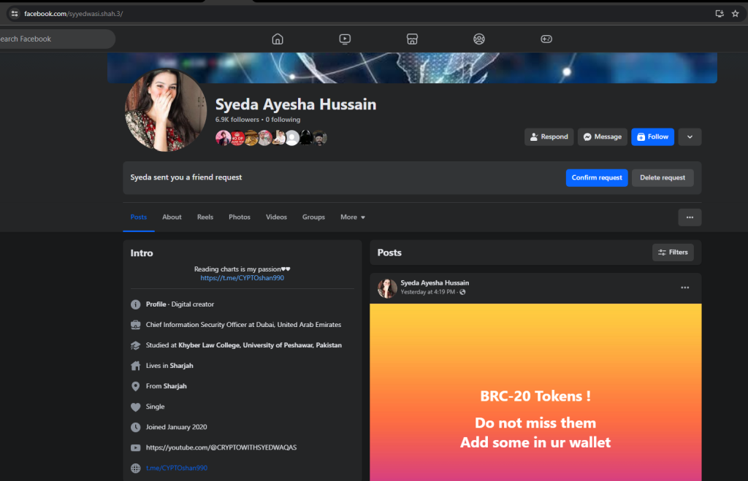Image resolution: width=748 pixels, height=481 pixels.
Task: Confirm the friend request
Action: (597, 178)
